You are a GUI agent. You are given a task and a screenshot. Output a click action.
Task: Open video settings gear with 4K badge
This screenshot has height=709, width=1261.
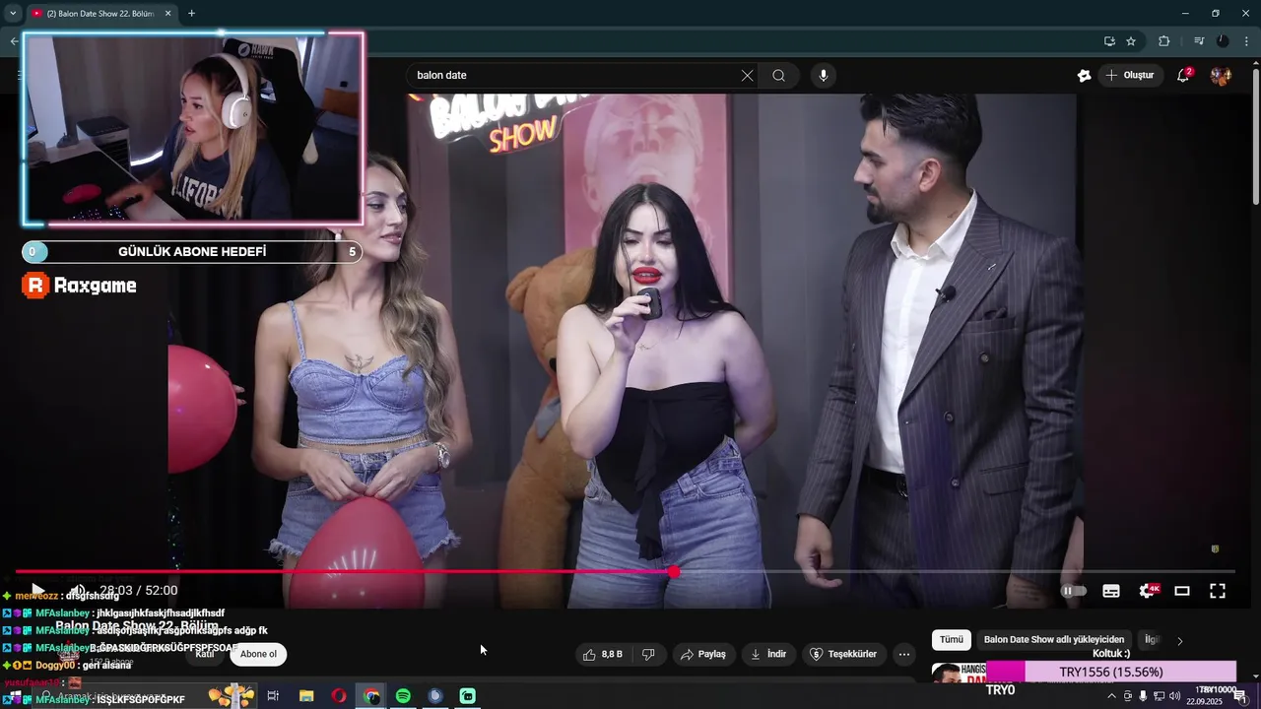(x=1148, y=591)
